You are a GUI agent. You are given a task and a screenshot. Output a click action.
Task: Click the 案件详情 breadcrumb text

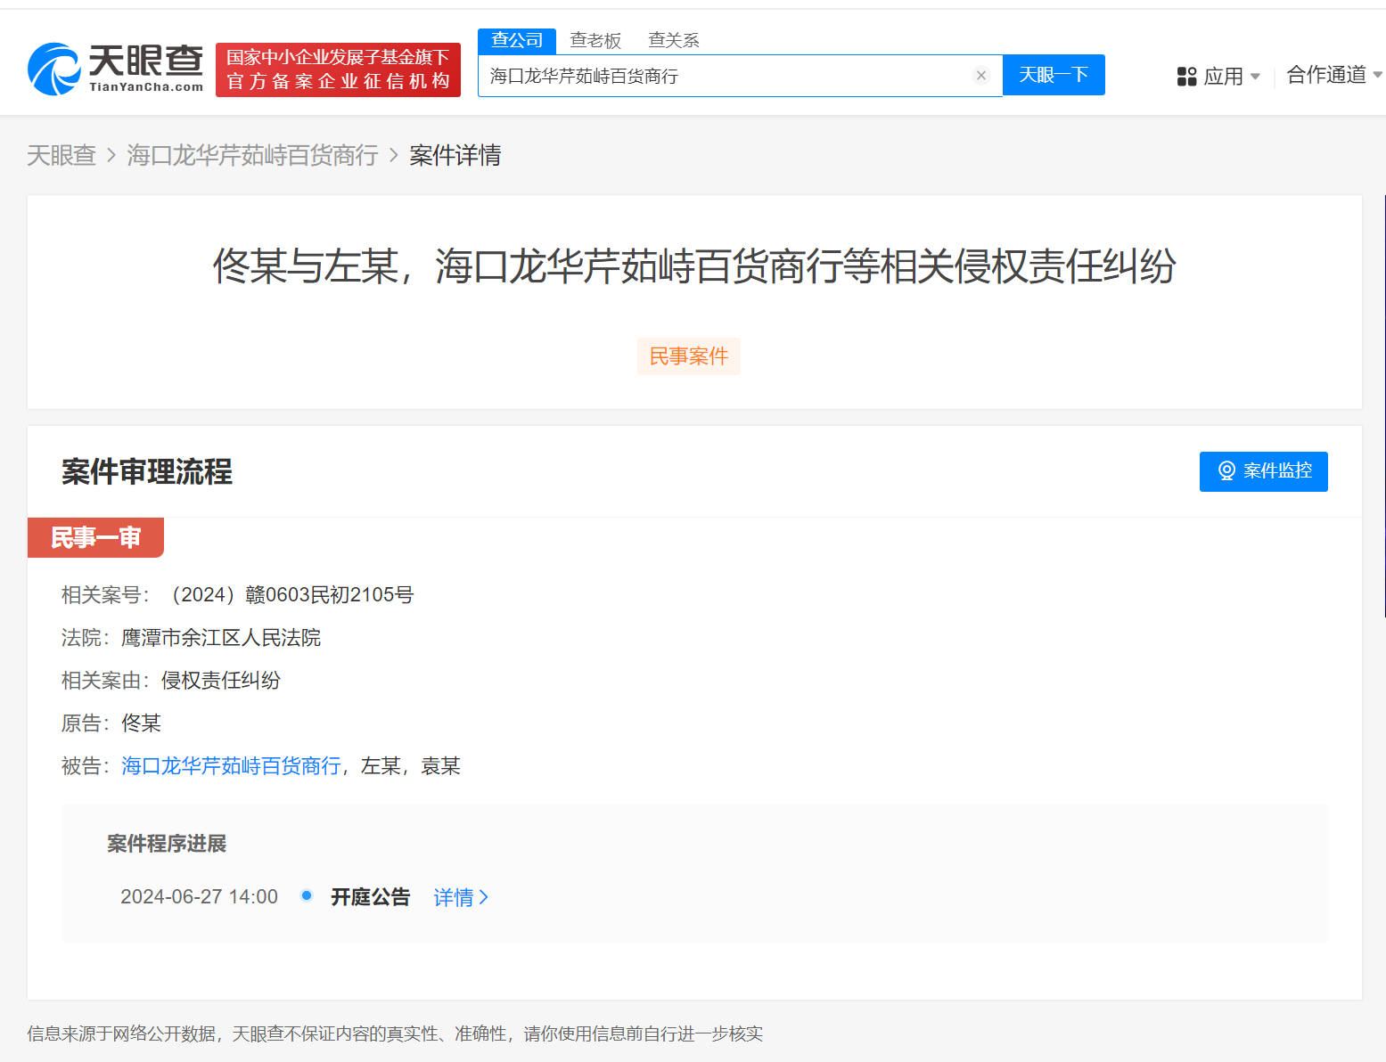click(x=455, y=155)
